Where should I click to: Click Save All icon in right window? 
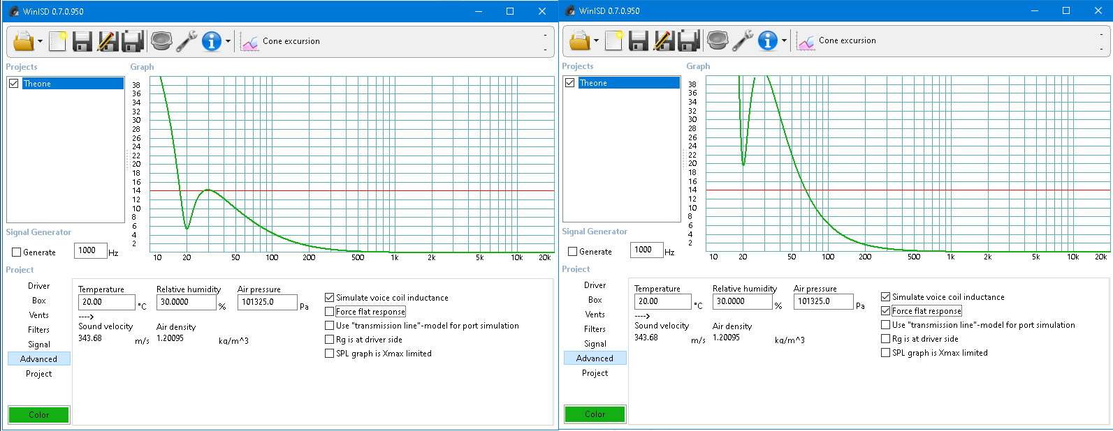coord(689,40)
